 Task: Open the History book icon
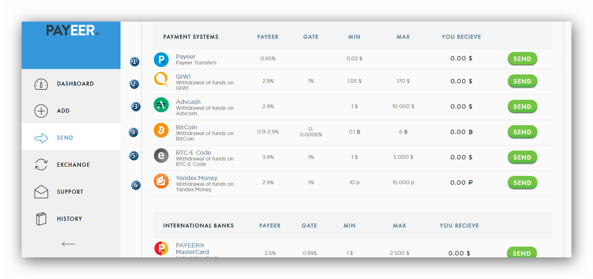pyautogui.click(x=41, y=219)
